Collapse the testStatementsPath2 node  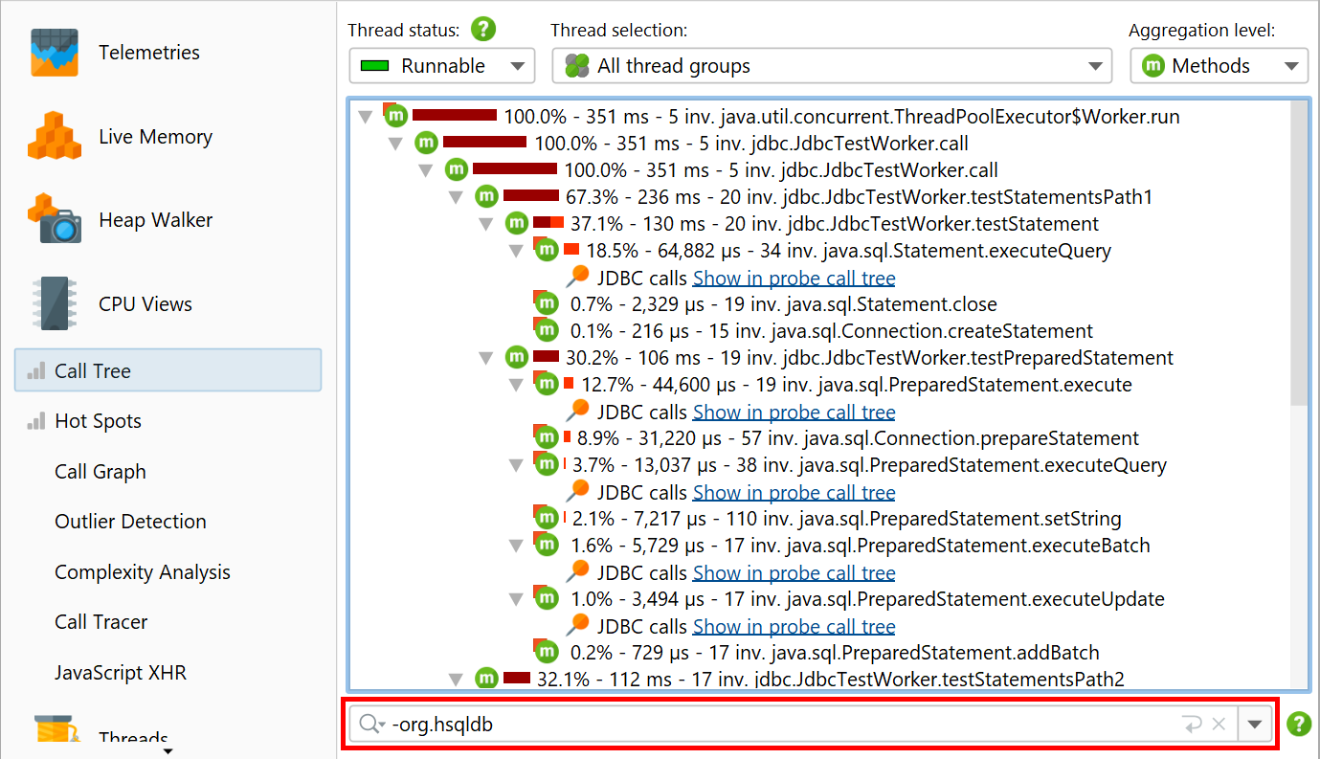tap(456, 679)
